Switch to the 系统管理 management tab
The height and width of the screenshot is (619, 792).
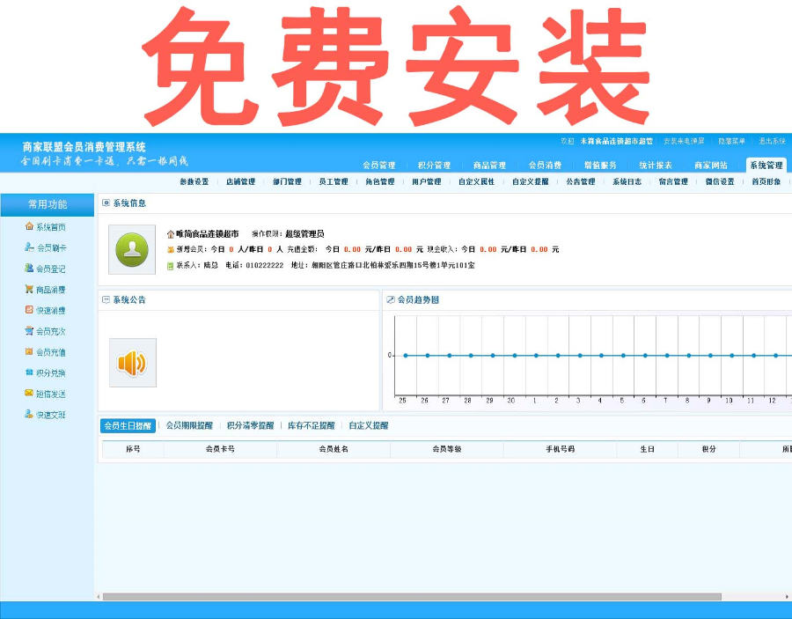tap(765, 165)
